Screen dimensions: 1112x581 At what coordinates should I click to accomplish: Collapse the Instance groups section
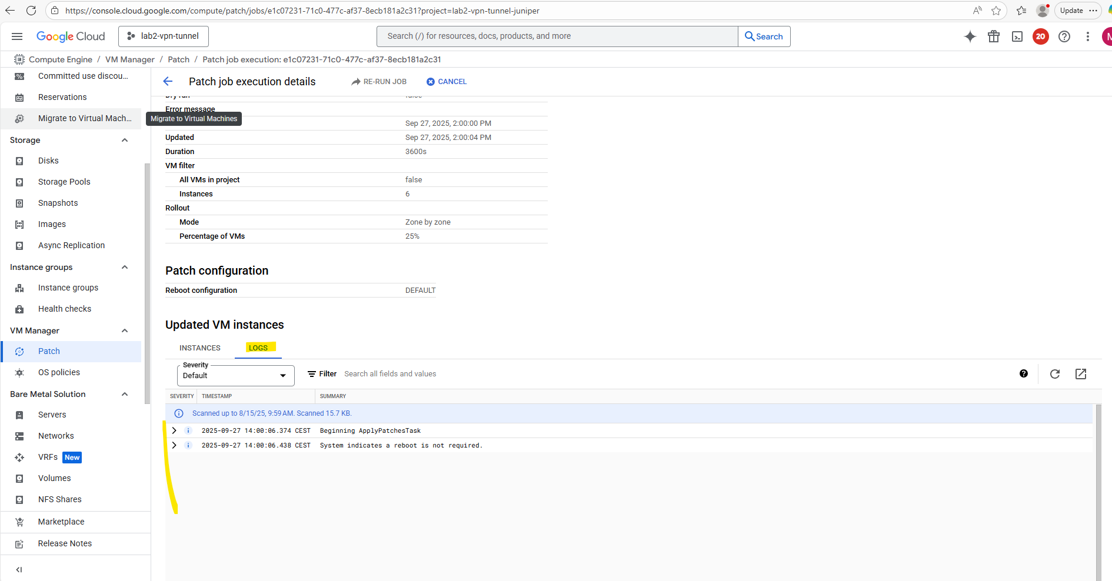tap(125, 267)
